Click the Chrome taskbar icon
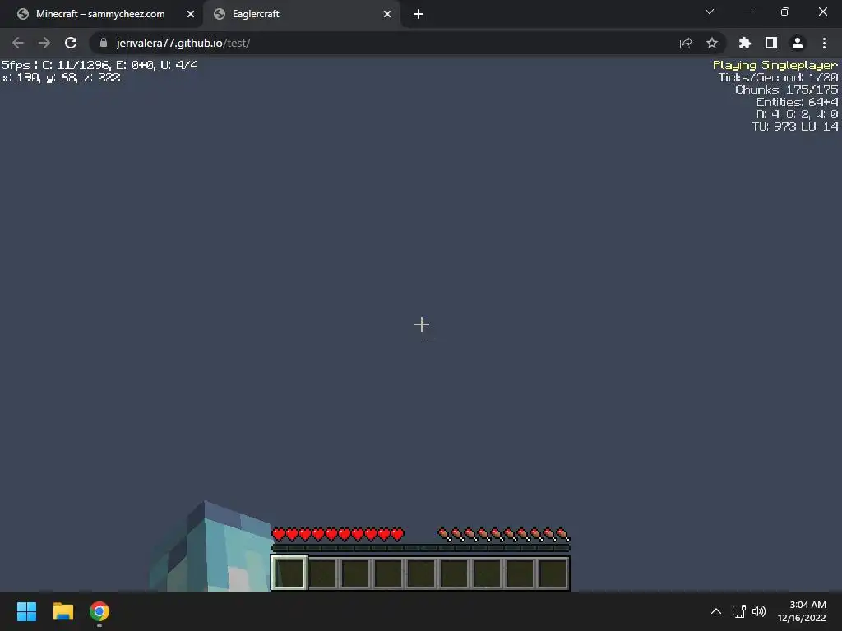This screenshot has height=631, width=842. click(99, 611)
